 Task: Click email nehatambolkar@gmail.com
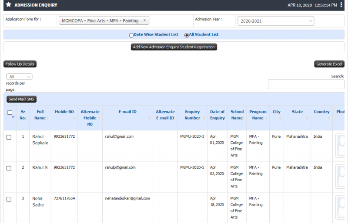(127, 198)
